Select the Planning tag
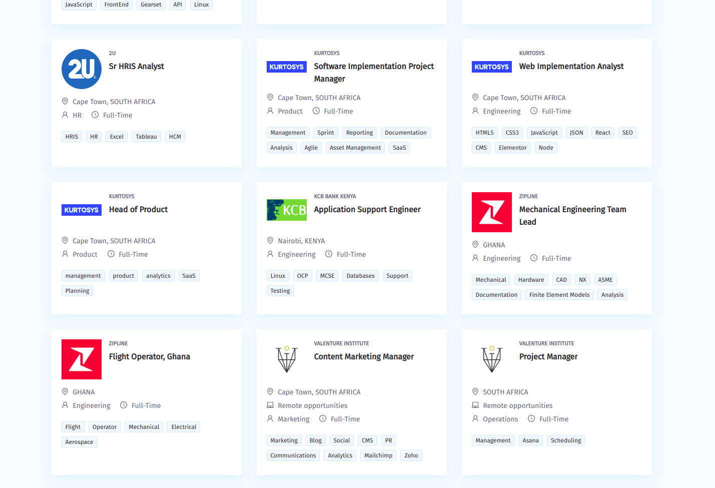The image size is (715, 488). click(x=77, y=291)
